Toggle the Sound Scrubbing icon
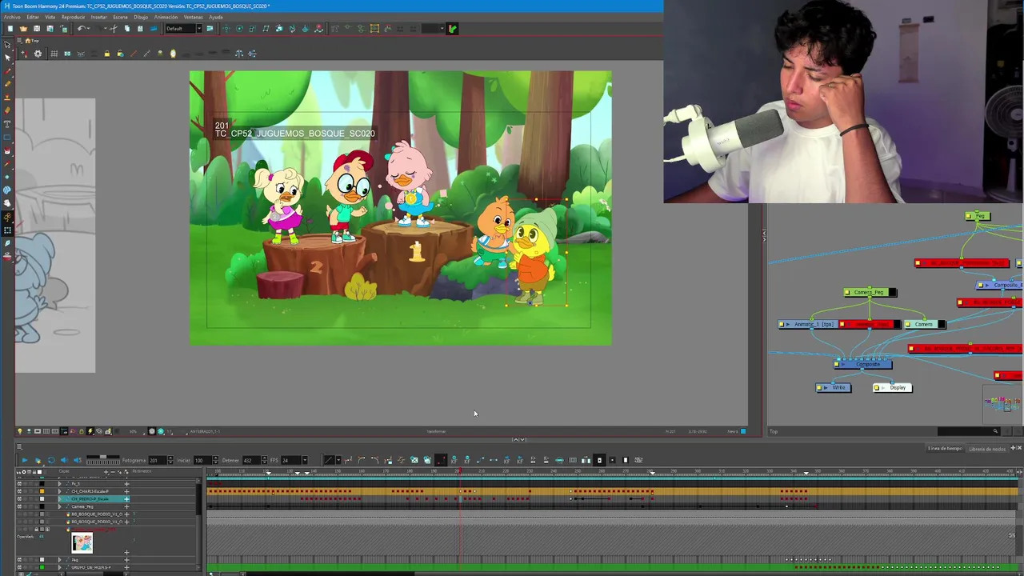 coord(78,460)
